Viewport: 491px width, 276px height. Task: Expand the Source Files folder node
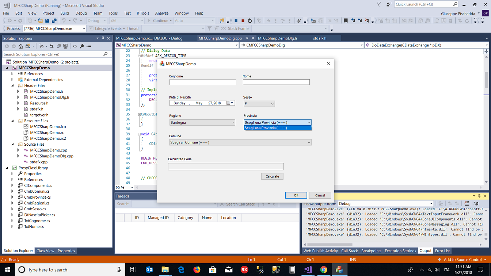pyautogui.click(x=13, y=144)
